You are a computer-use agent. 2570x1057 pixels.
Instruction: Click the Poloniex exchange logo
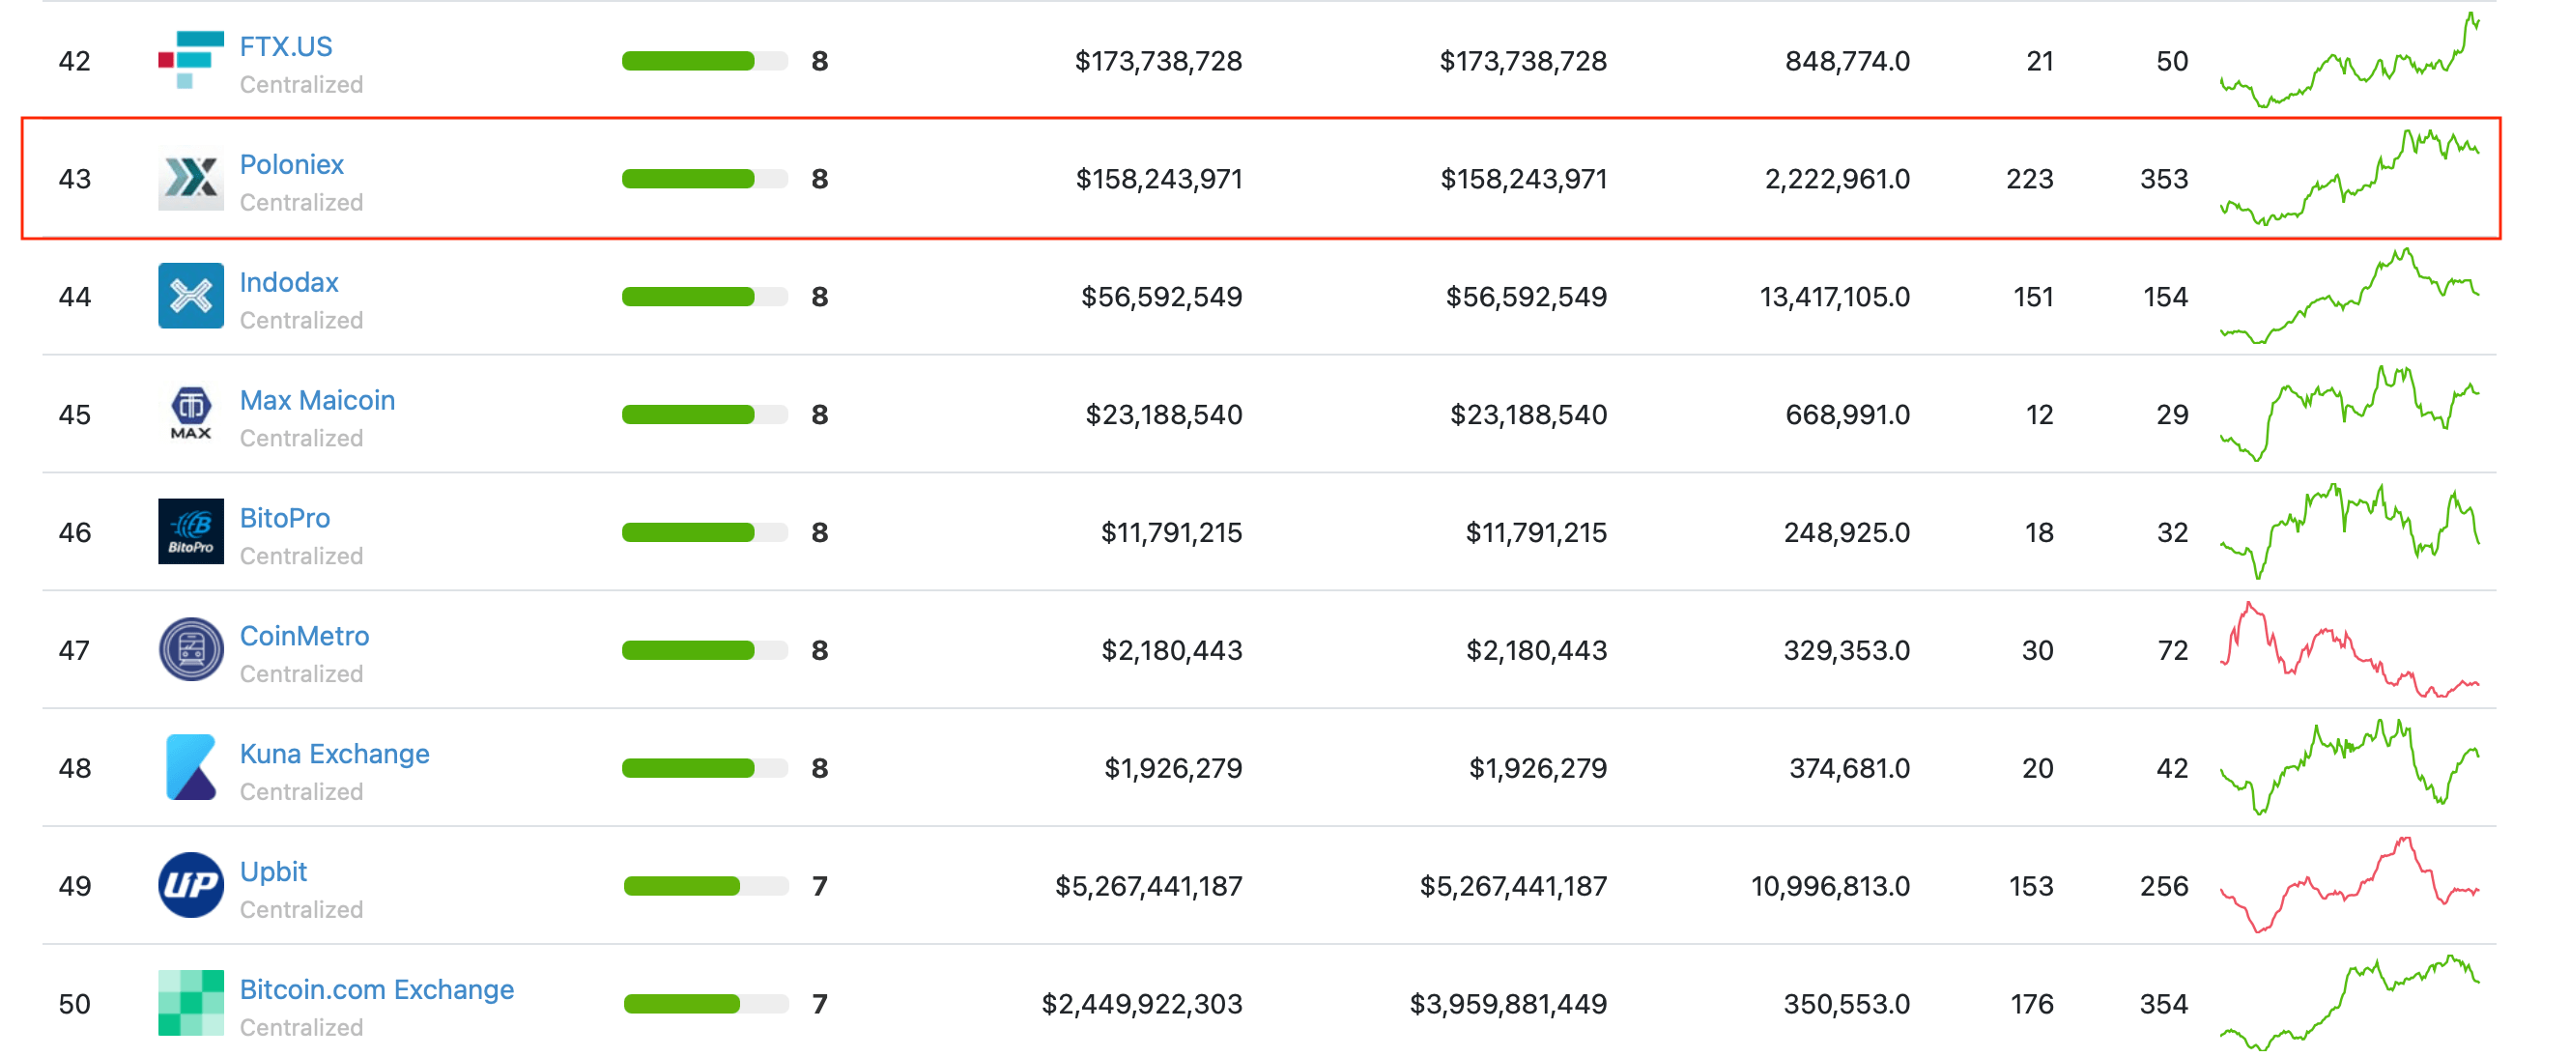pyautogui.click(x=190, y=179)
